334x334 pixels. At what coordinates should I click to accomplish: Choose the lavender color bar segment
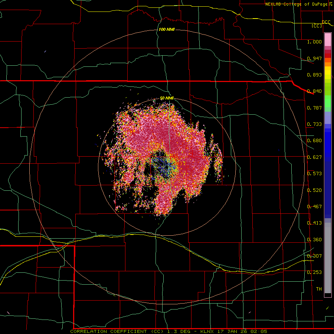pos(328,118)
